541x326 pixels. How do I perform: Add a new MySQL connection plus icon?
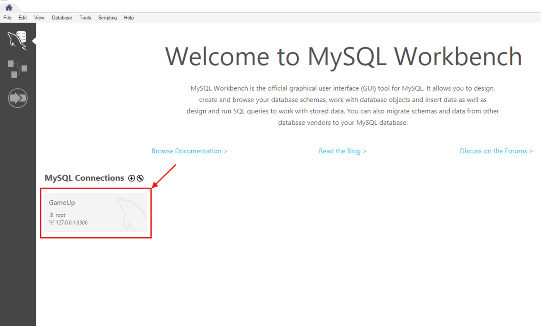[131, 178]
